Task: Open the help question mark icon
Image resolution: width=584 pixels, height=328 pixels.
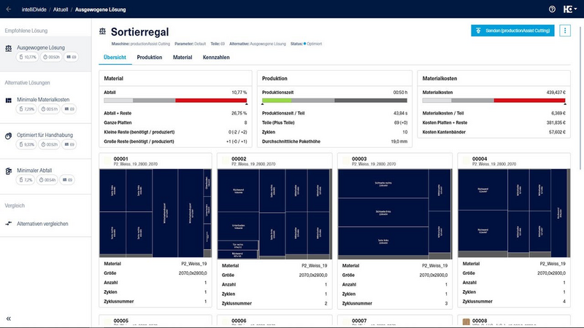Action: (552, 9)
